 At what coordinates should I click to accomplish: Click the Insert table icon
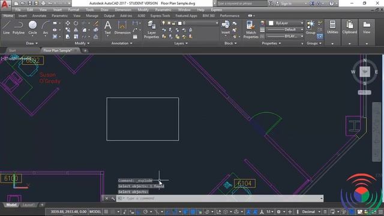point(135,37)
